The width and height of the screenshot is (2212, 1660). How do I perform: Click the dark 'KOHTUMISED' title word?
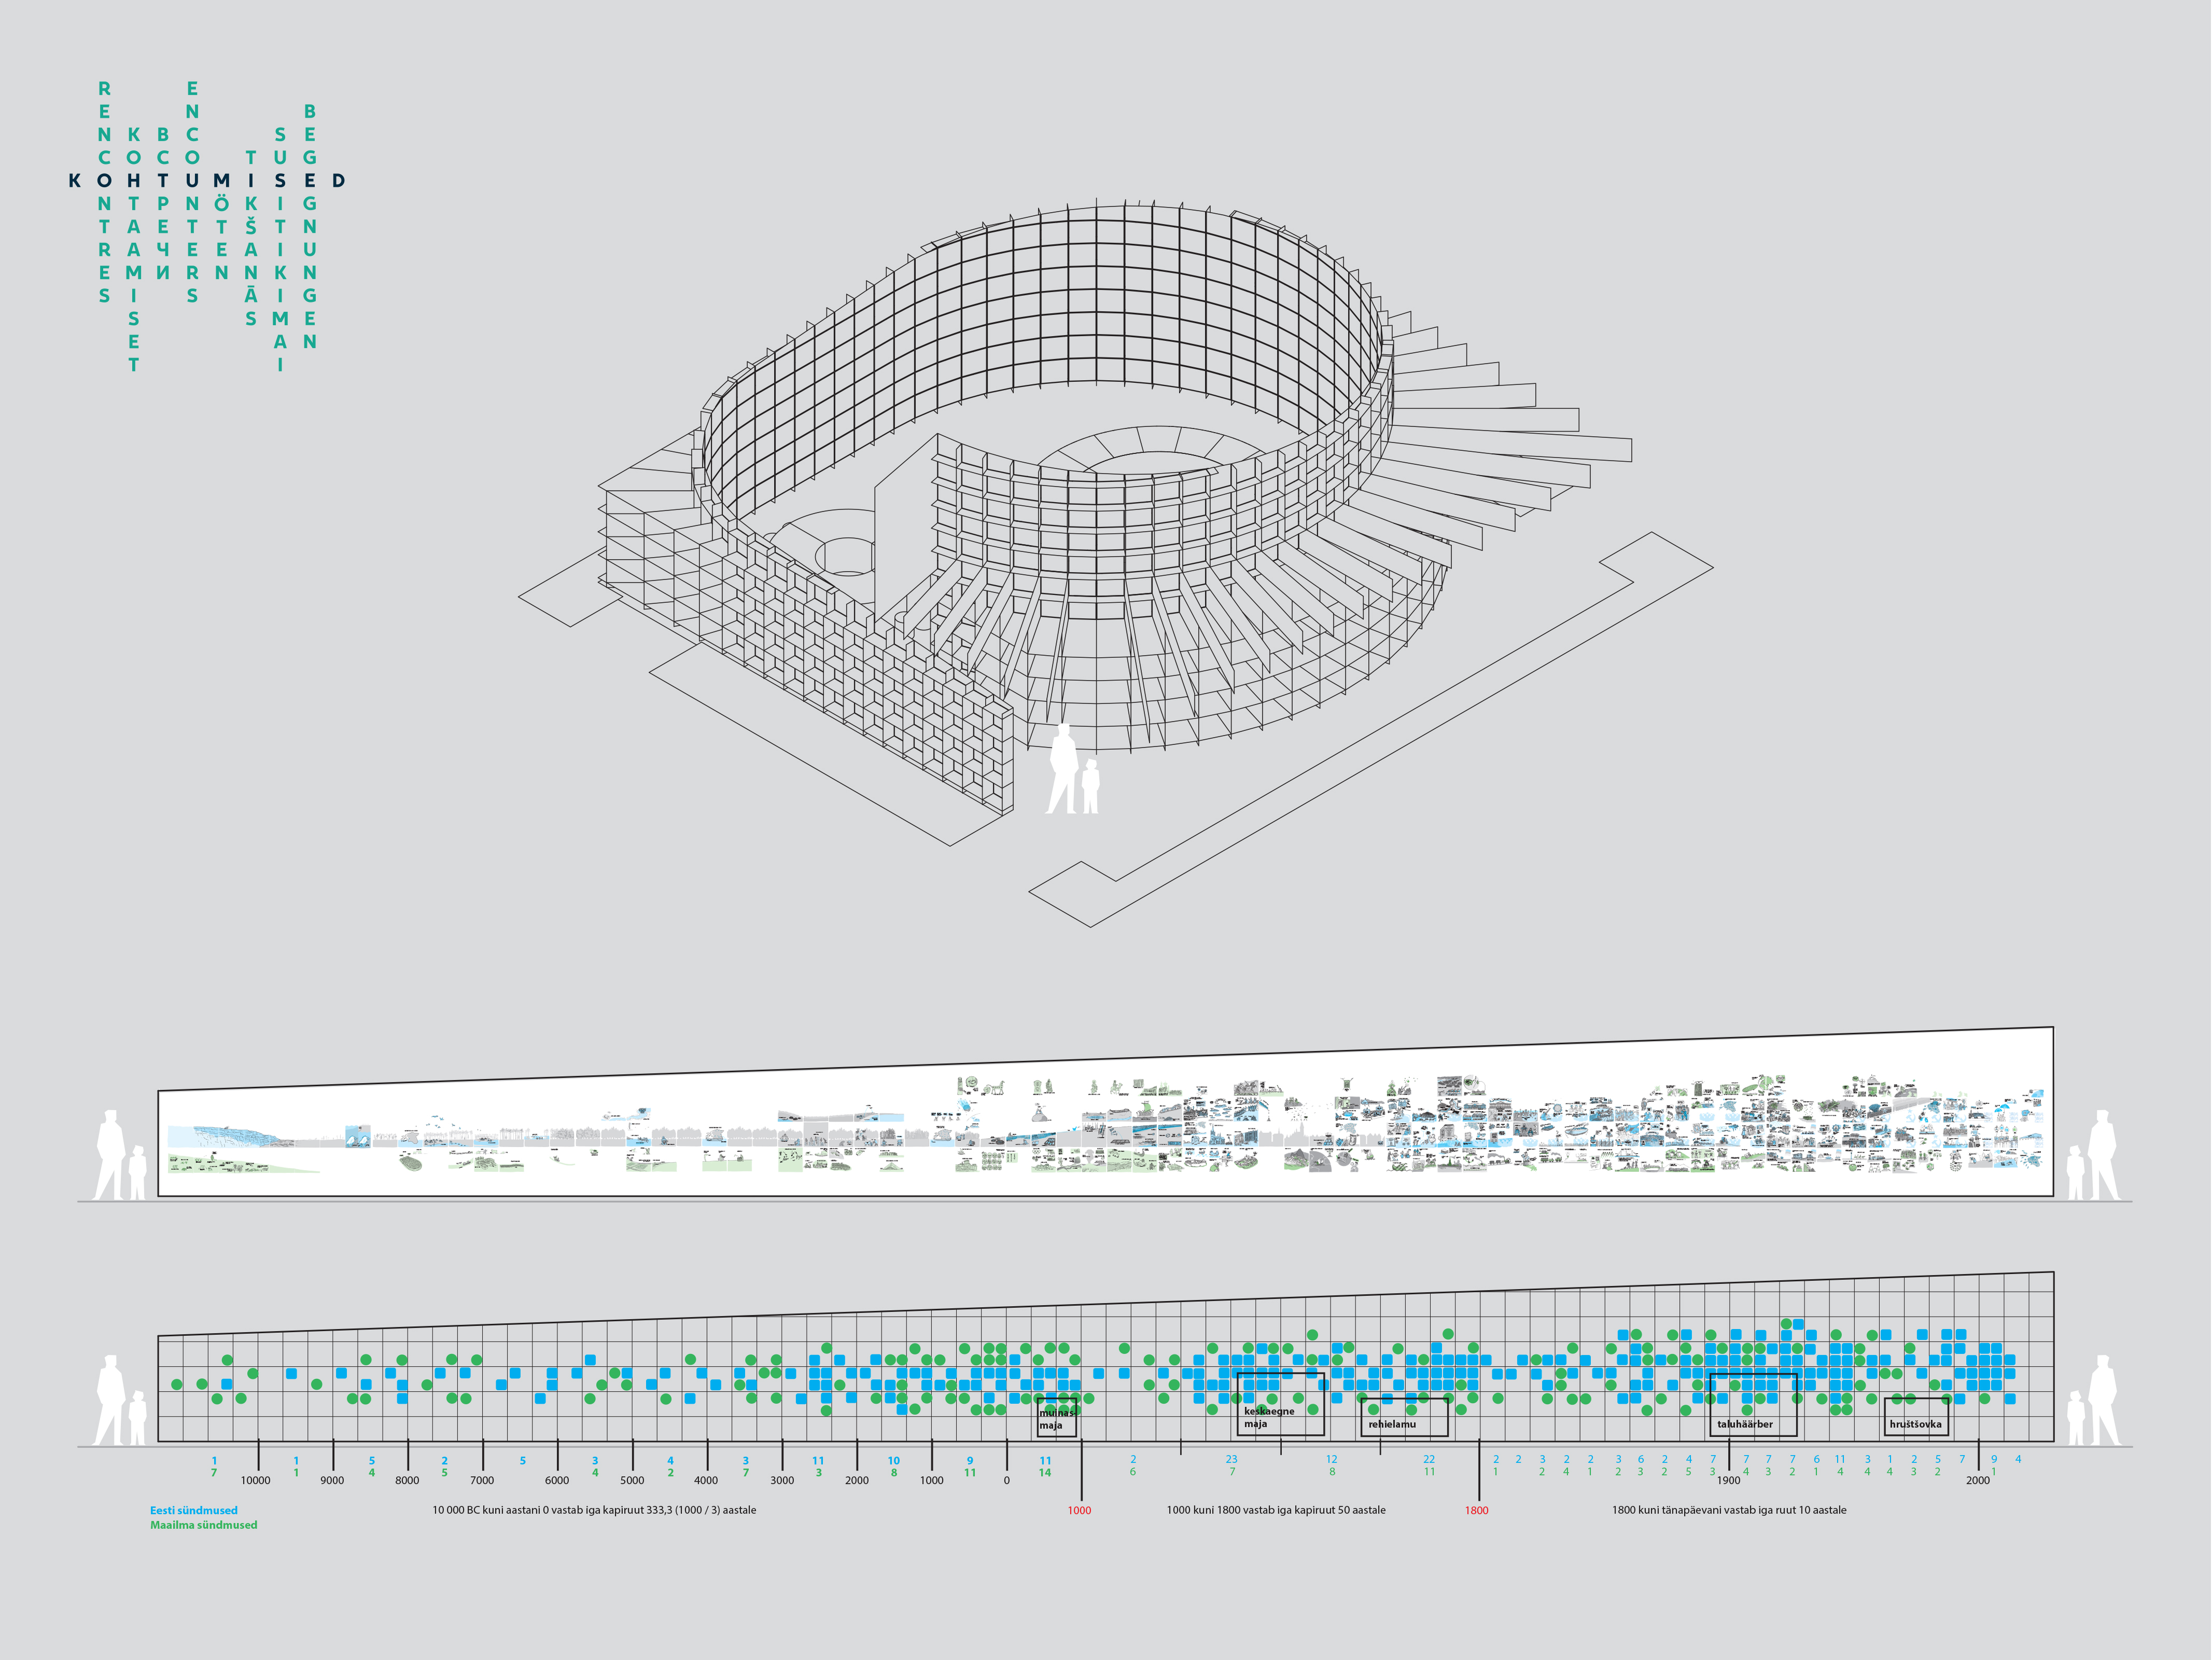(207, 181)
